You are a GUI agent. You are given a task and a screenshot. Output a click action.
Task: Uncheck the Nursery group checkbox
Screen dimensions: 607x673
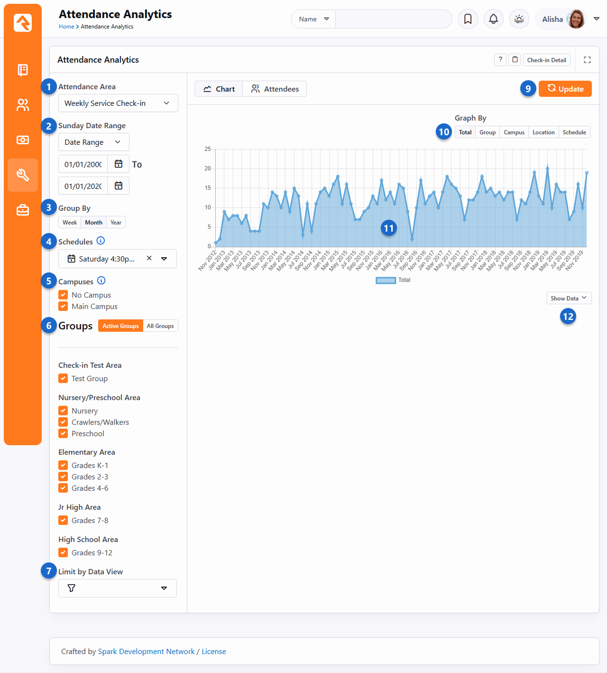[x=63, y=411]
